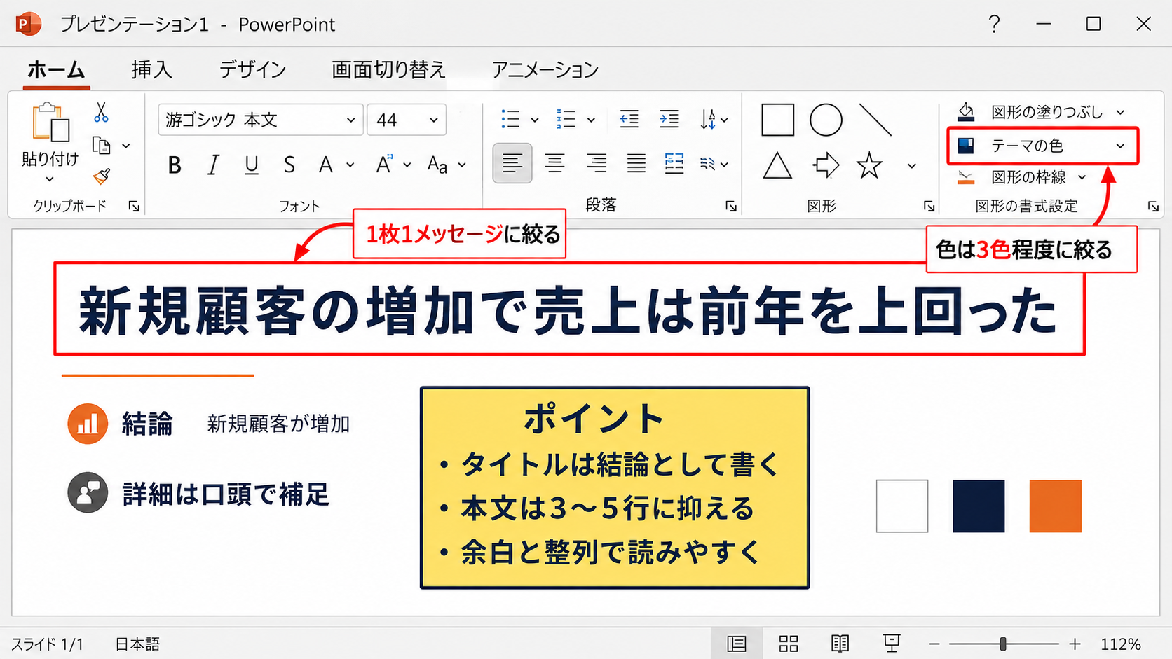Toggle Bold formatting
The width and height of the screenshot is (1172, 659).
tap(175, 165)
